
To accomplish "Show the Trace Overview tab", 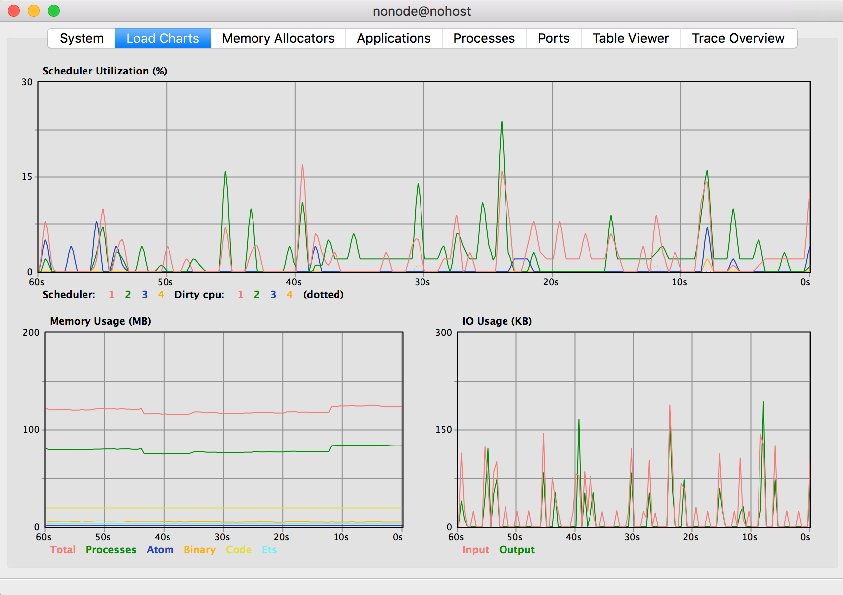I will pos(738,38).
